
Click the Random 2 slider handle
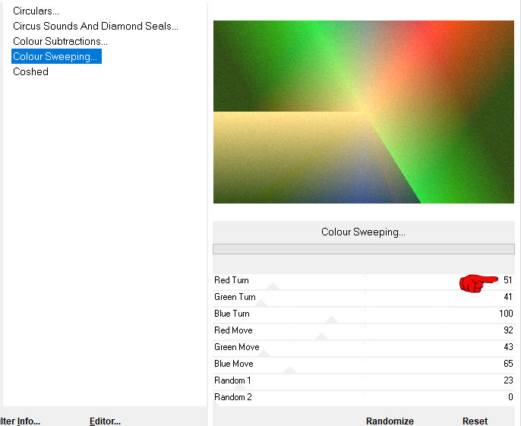coord(216,403)
